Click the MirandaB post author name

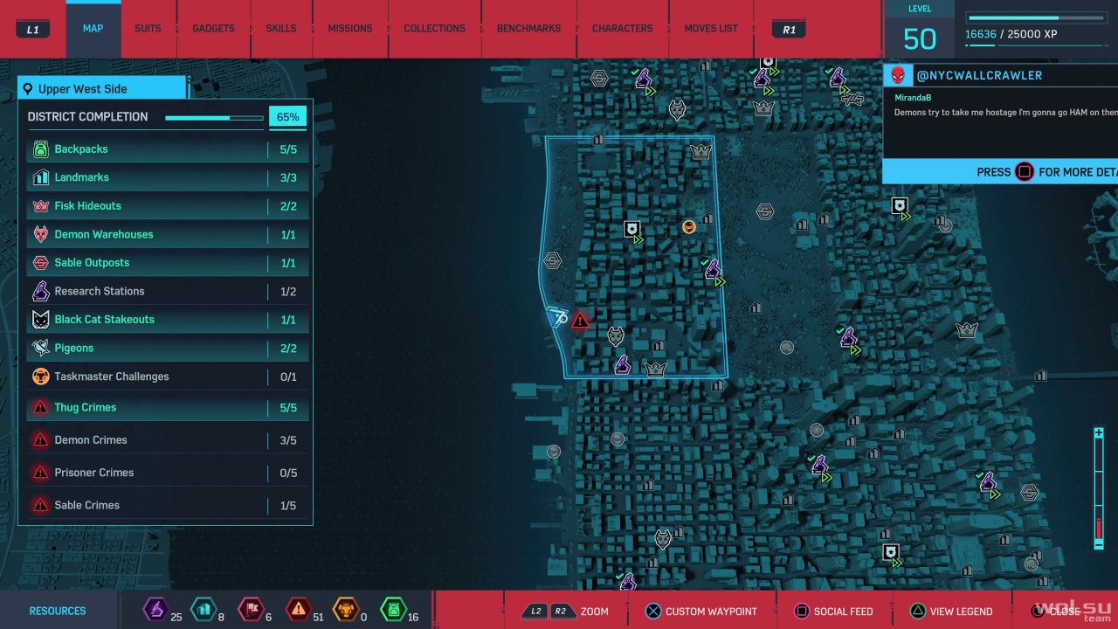tap(913, 98)
